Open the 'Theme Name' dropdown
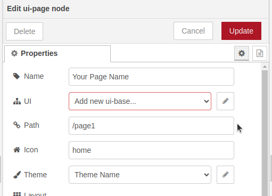 click(140, 175)
